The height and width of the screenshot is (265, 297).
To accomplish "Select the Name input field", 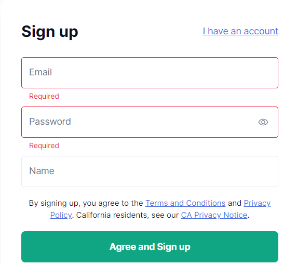I will coord(150,171).
